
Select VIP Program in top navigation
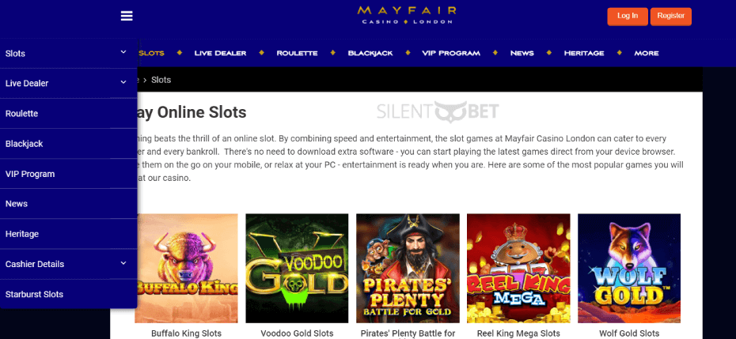pos(451,53)
